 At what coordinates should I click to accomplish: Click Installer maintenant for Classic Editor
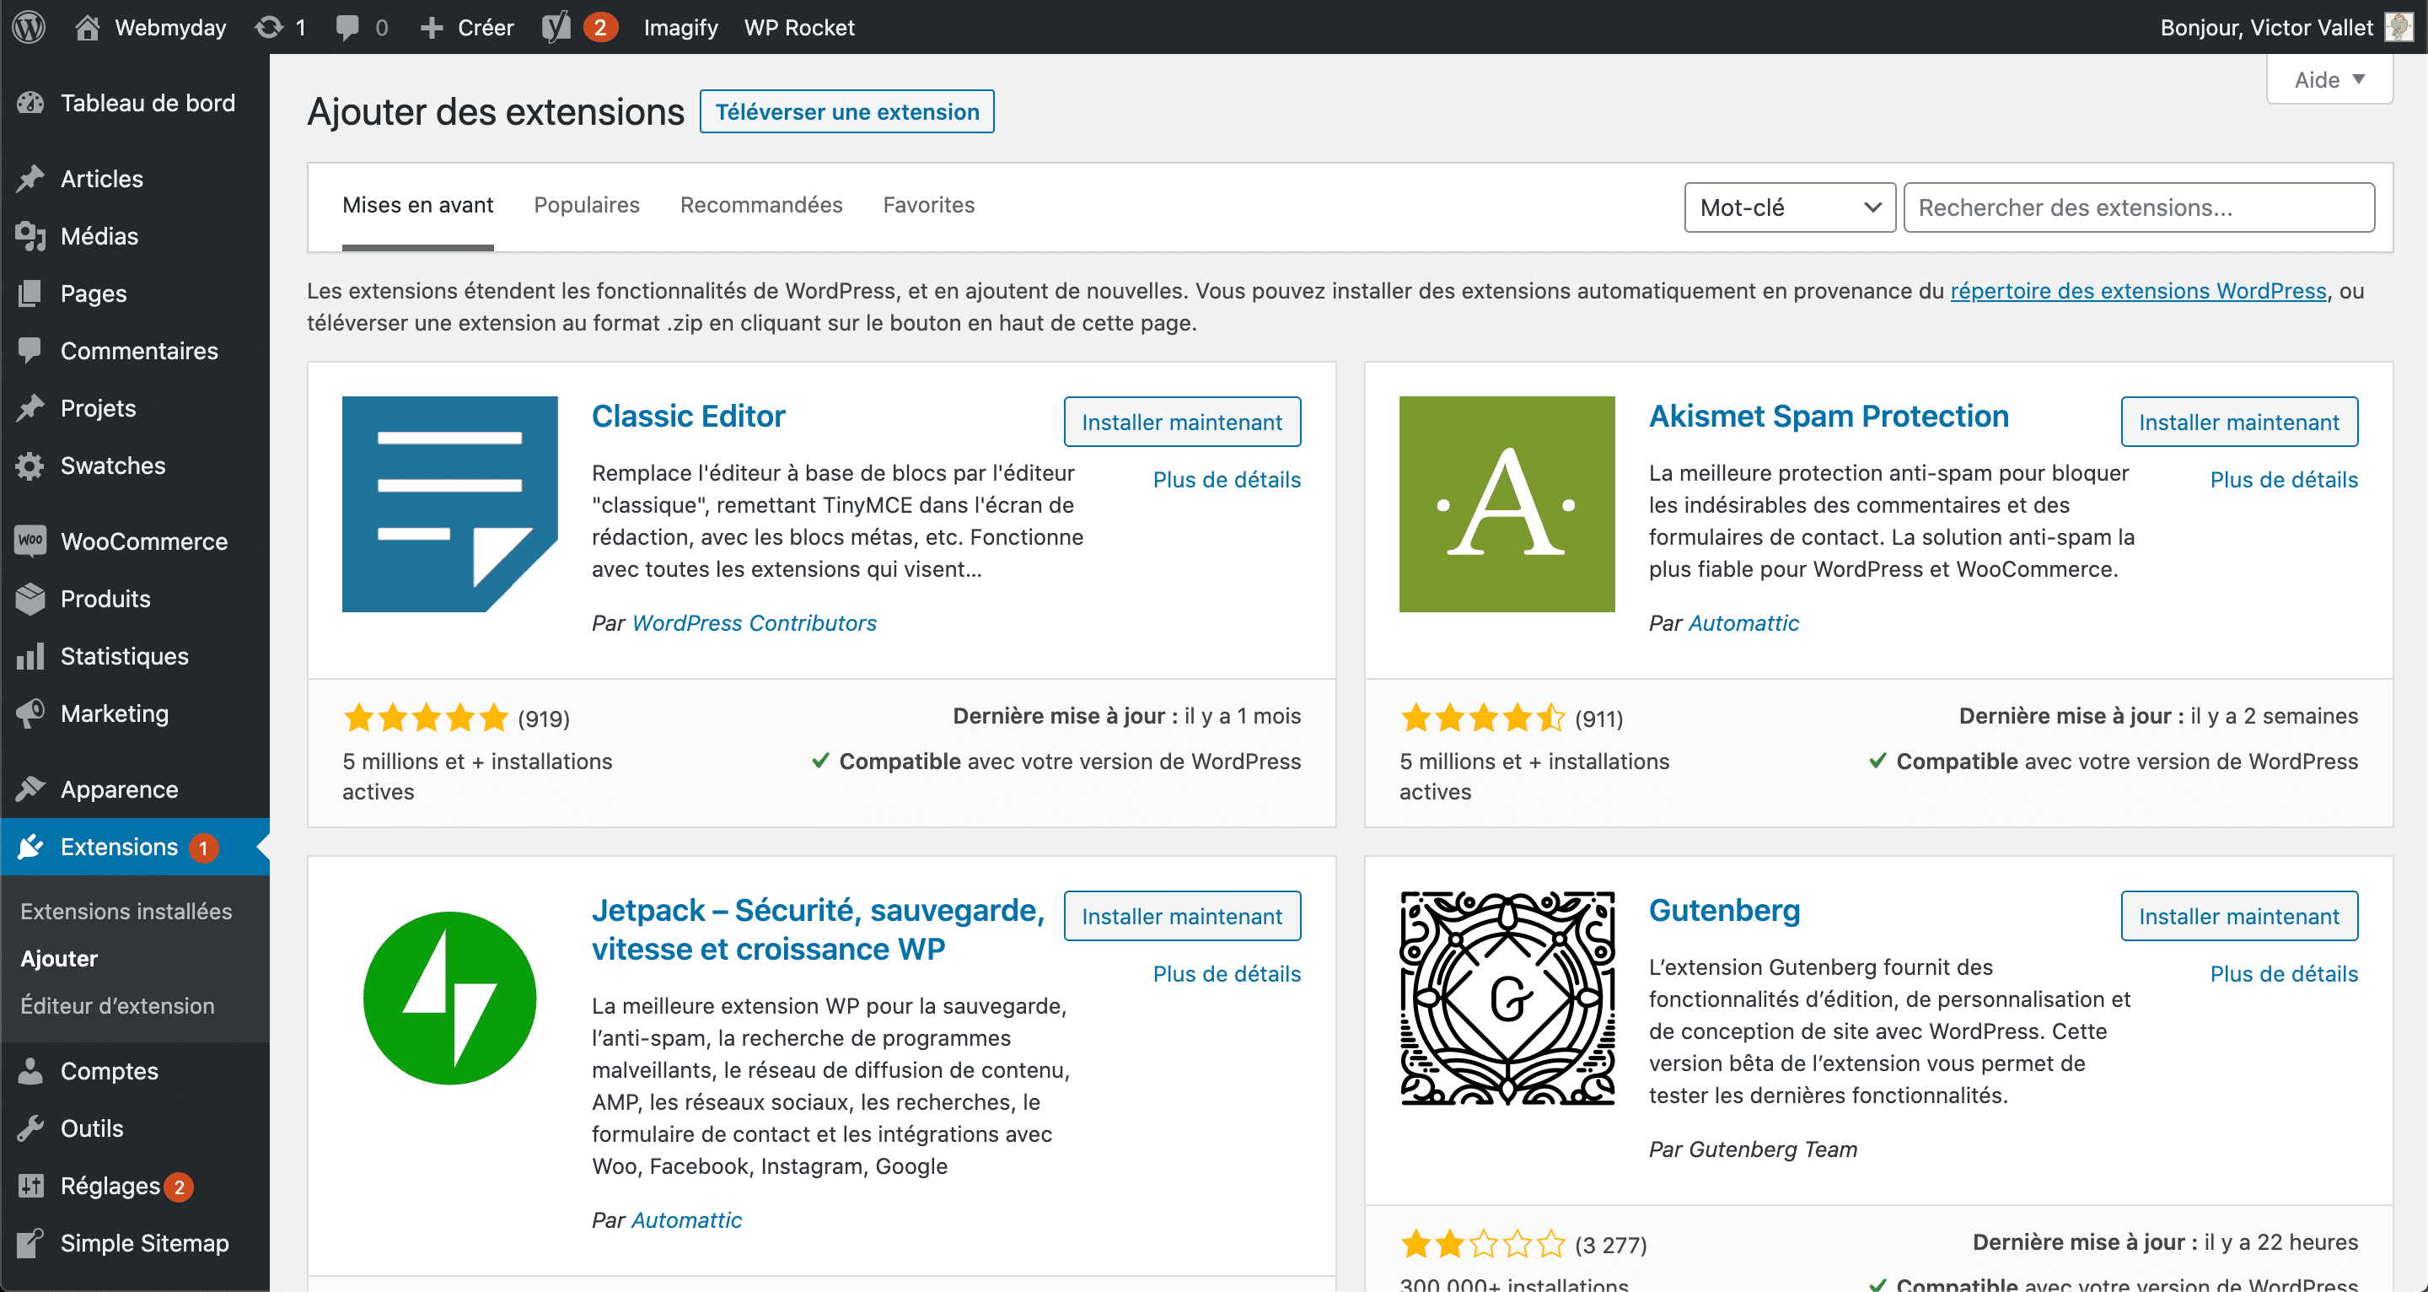coord(1182,421)
